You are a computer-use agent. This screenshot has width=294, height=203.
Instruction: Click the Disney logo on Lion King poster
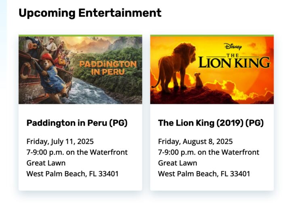click(x=233, y=47)
